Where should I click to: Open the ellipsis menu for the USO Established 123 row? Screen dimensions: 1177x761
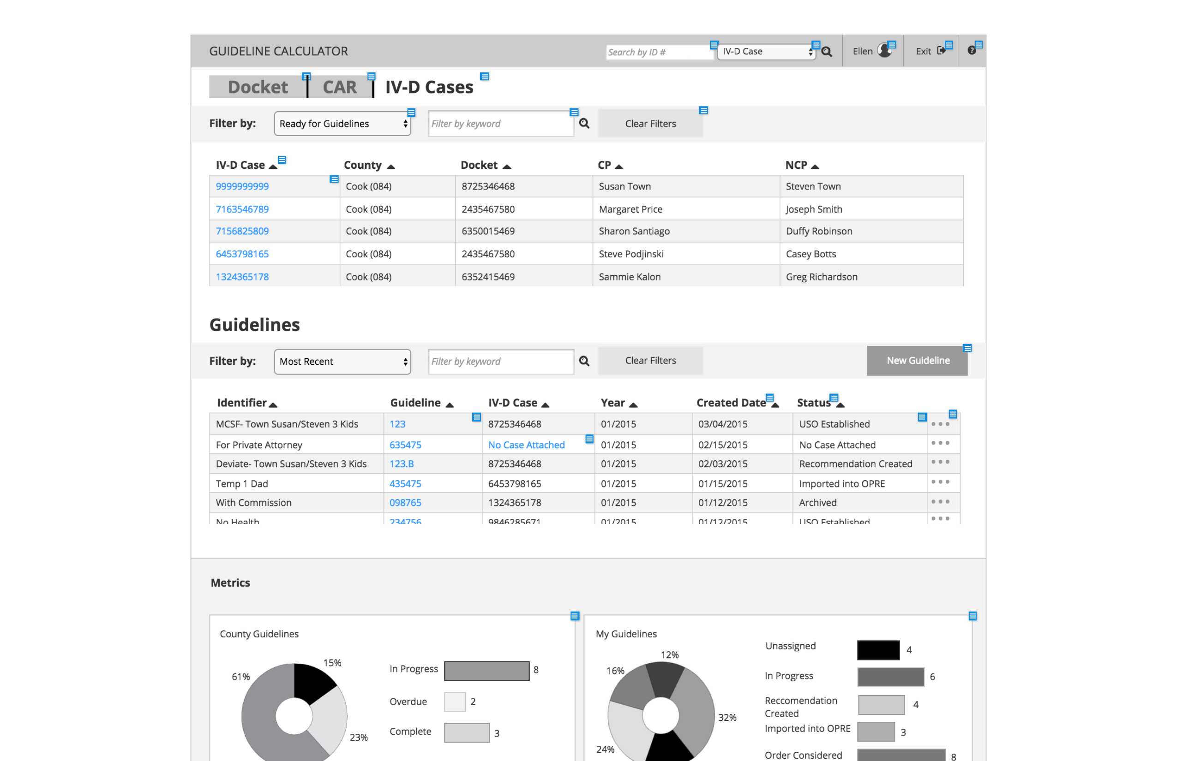(940, 424)
